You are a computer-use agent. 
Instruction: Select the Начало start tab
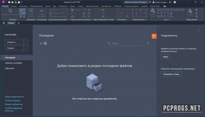[x=11, y=23]
